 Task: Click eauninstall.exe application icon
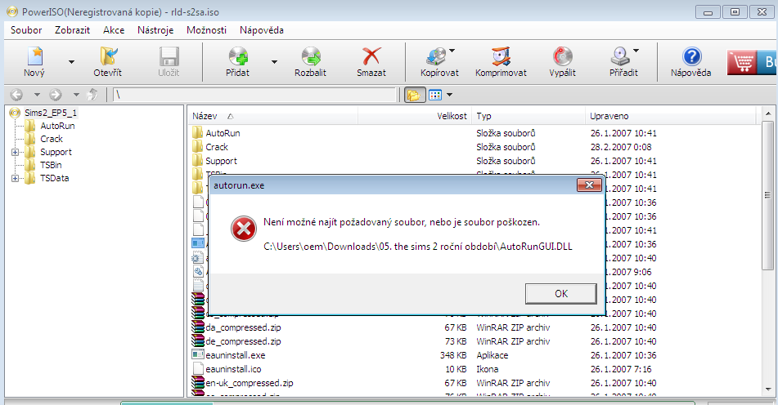pyautogui.click(x=198, y=355)
